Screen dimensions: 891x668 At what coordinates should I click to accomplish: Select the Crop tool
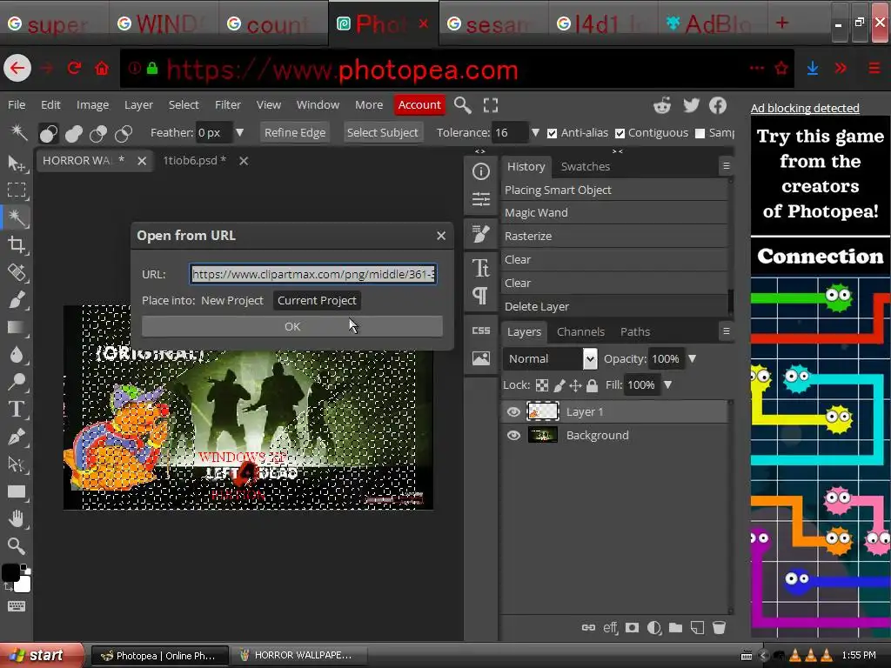tap(17, 244)
